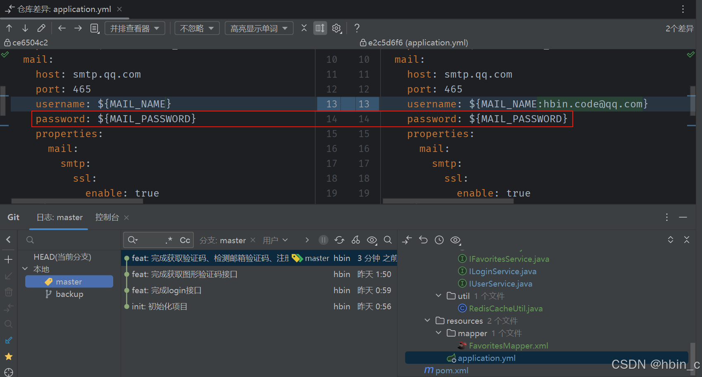Open 不忽略 whitespace dropdown
Screen dimensions: 702x377
(x=197, y=28)
